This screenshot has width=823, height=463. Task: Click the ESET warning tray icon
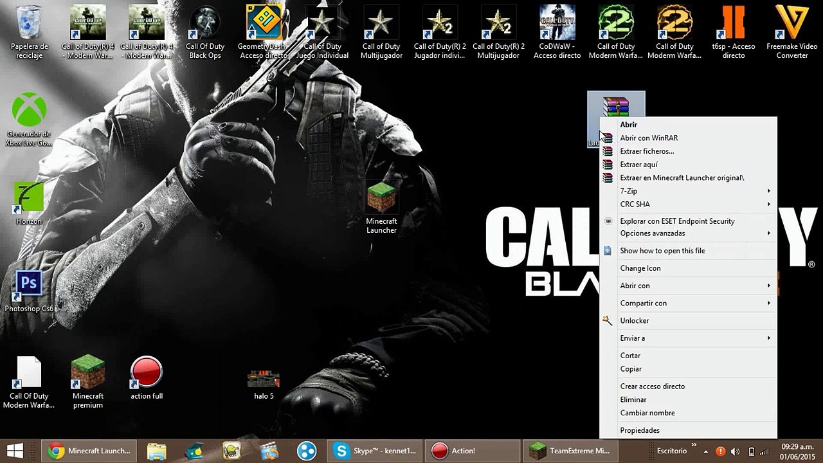click(x=721, y=451)
